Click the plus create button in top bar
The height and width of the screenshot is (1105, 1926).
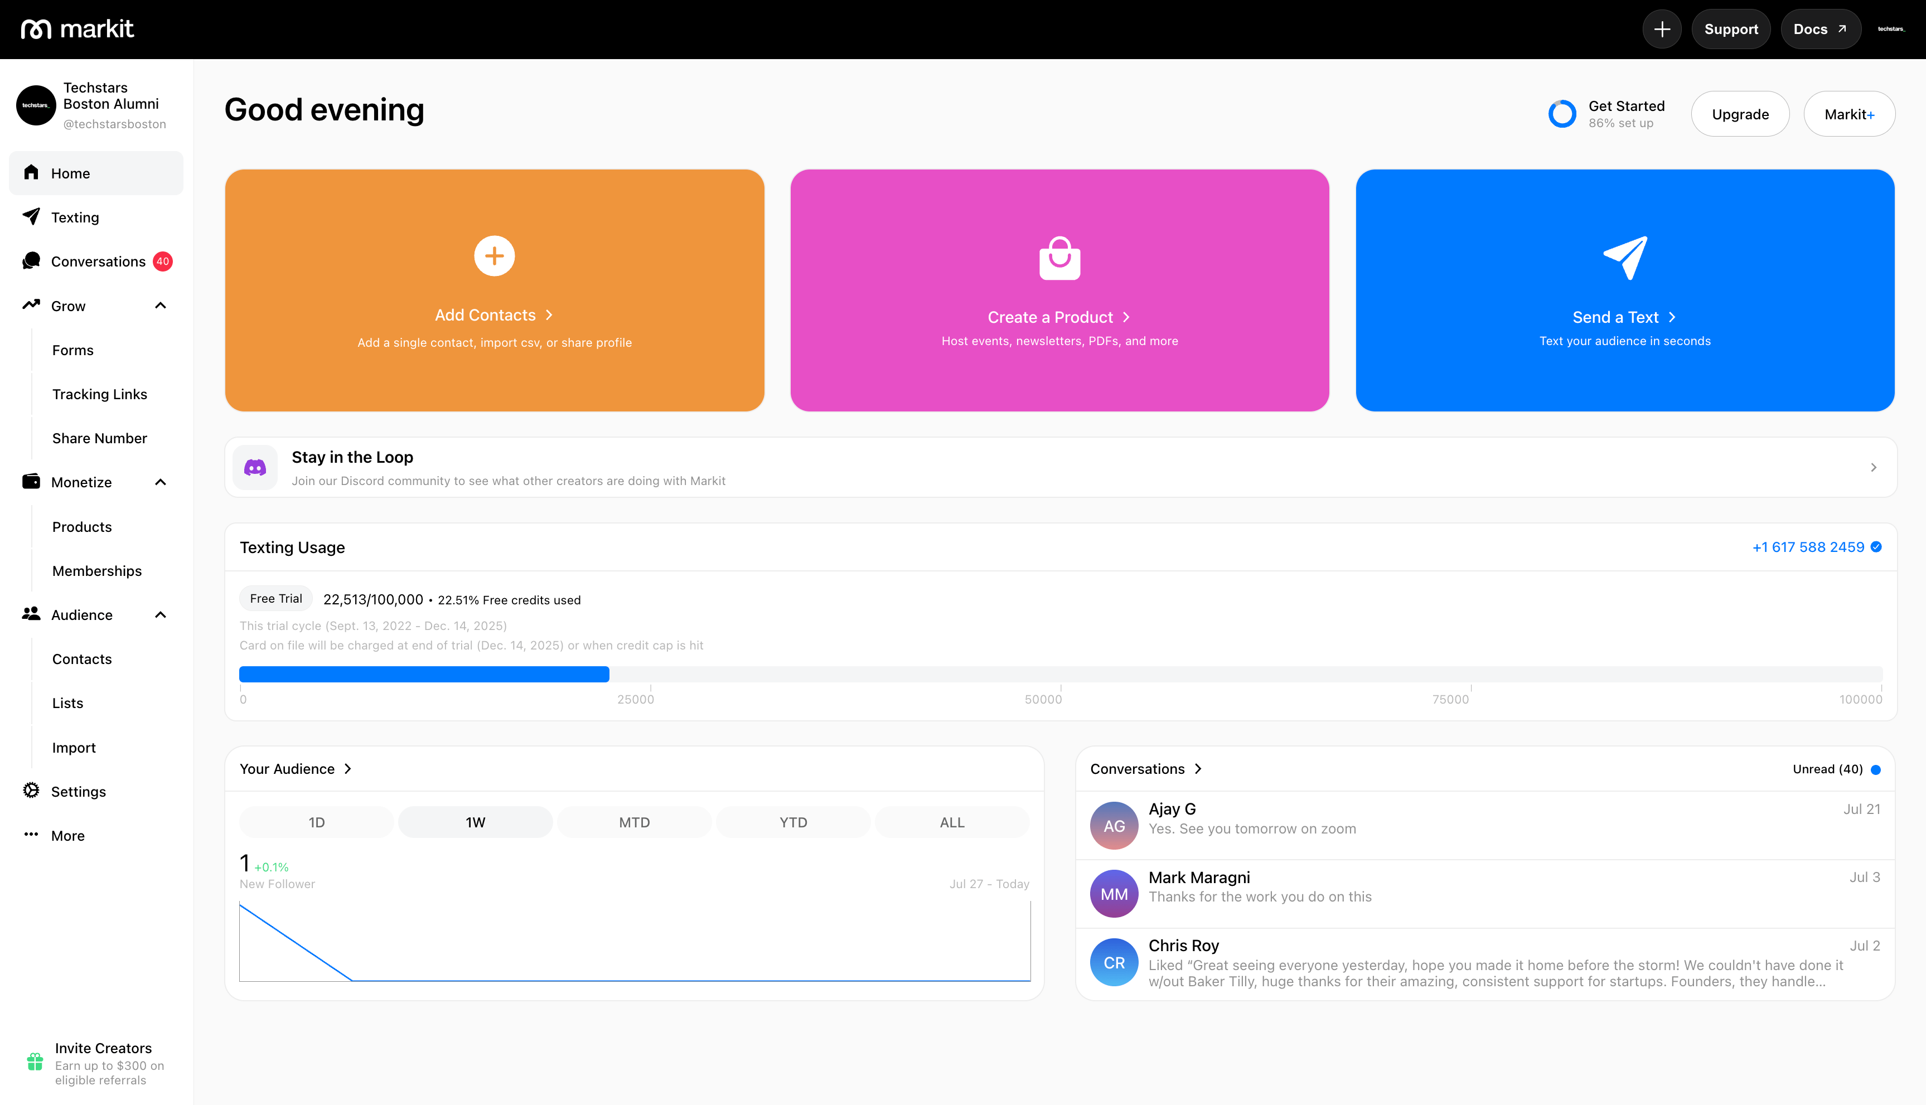[1662, 29]
